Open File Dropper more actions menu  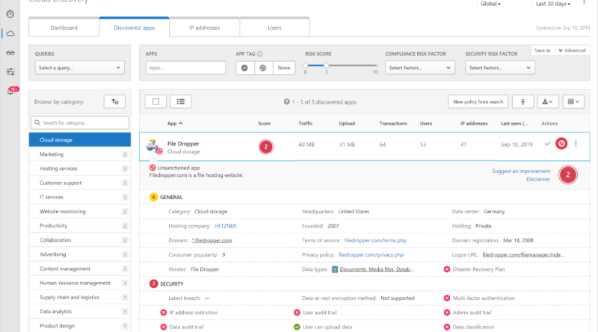click(x=576, y=143)
